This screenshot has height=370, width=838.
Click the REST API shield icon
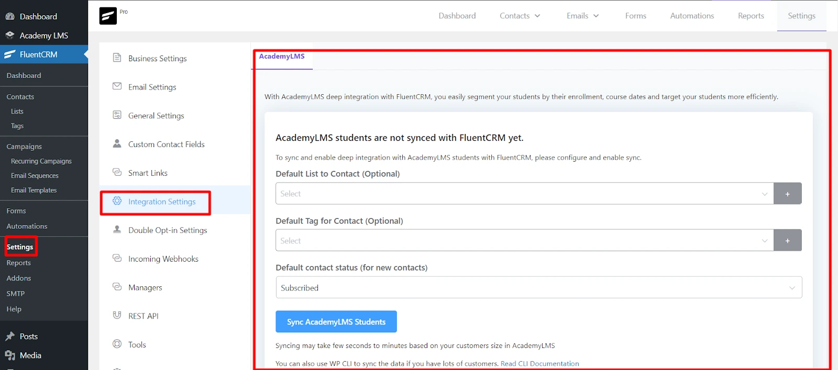tap(117, 315)
